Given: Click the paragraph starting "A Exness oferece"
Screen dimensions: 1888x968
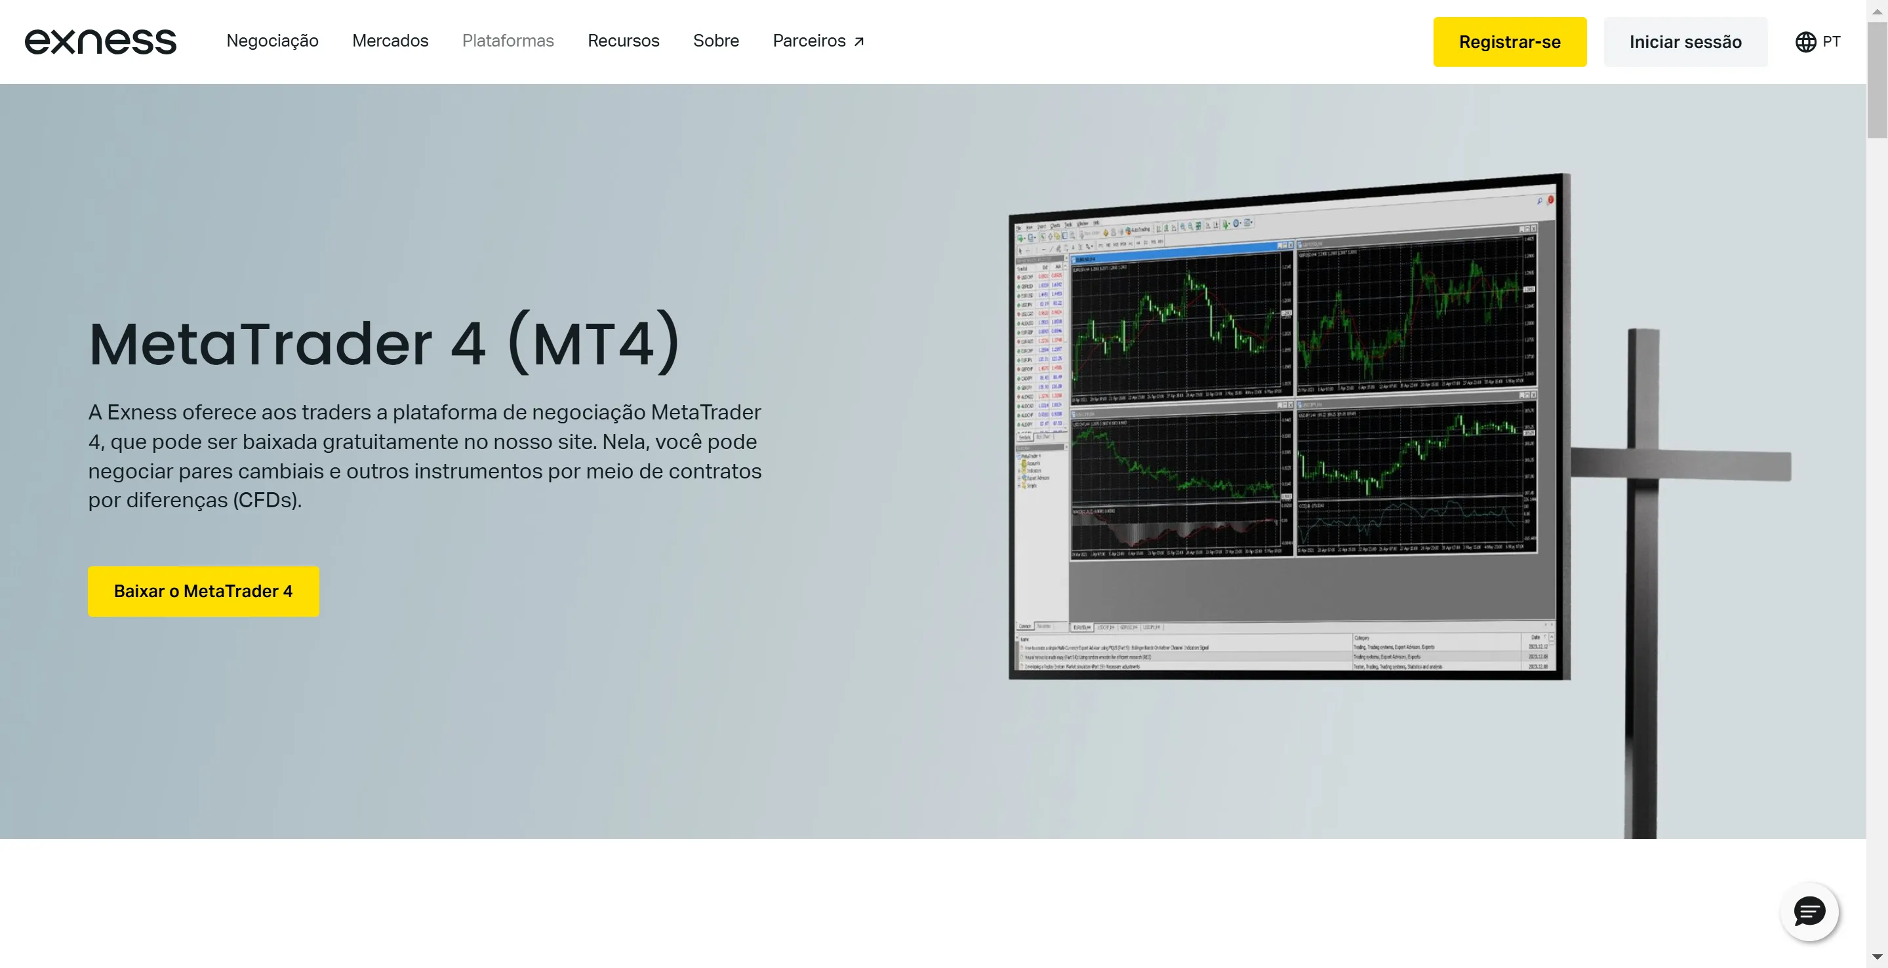Looking at the screenshot, I should pyautogui.click(x=425, y=456).
